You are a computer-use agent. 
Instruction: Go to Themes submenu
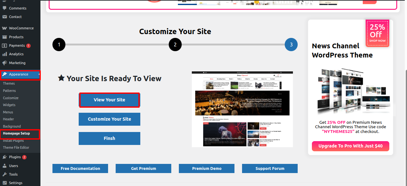coord(9,83)
